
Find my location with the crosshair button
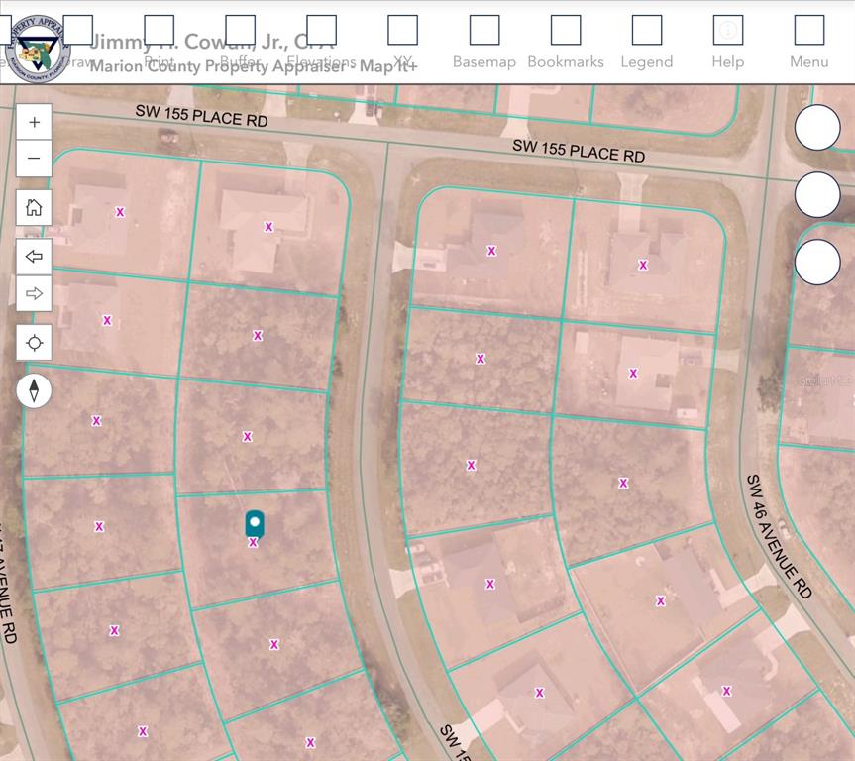pyautogui.click(x=35, y=343)
